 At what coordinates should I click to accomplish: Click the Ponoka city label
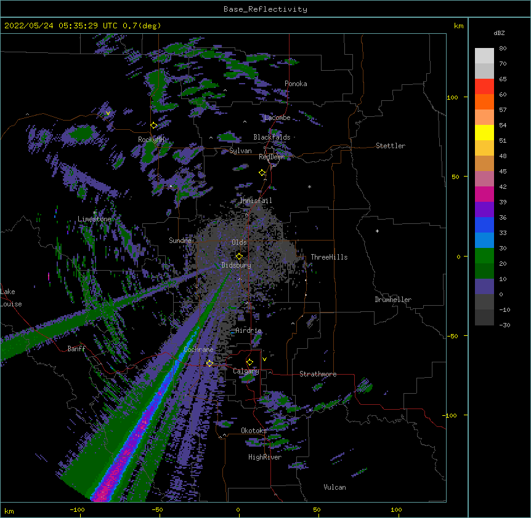click(296, 84)
